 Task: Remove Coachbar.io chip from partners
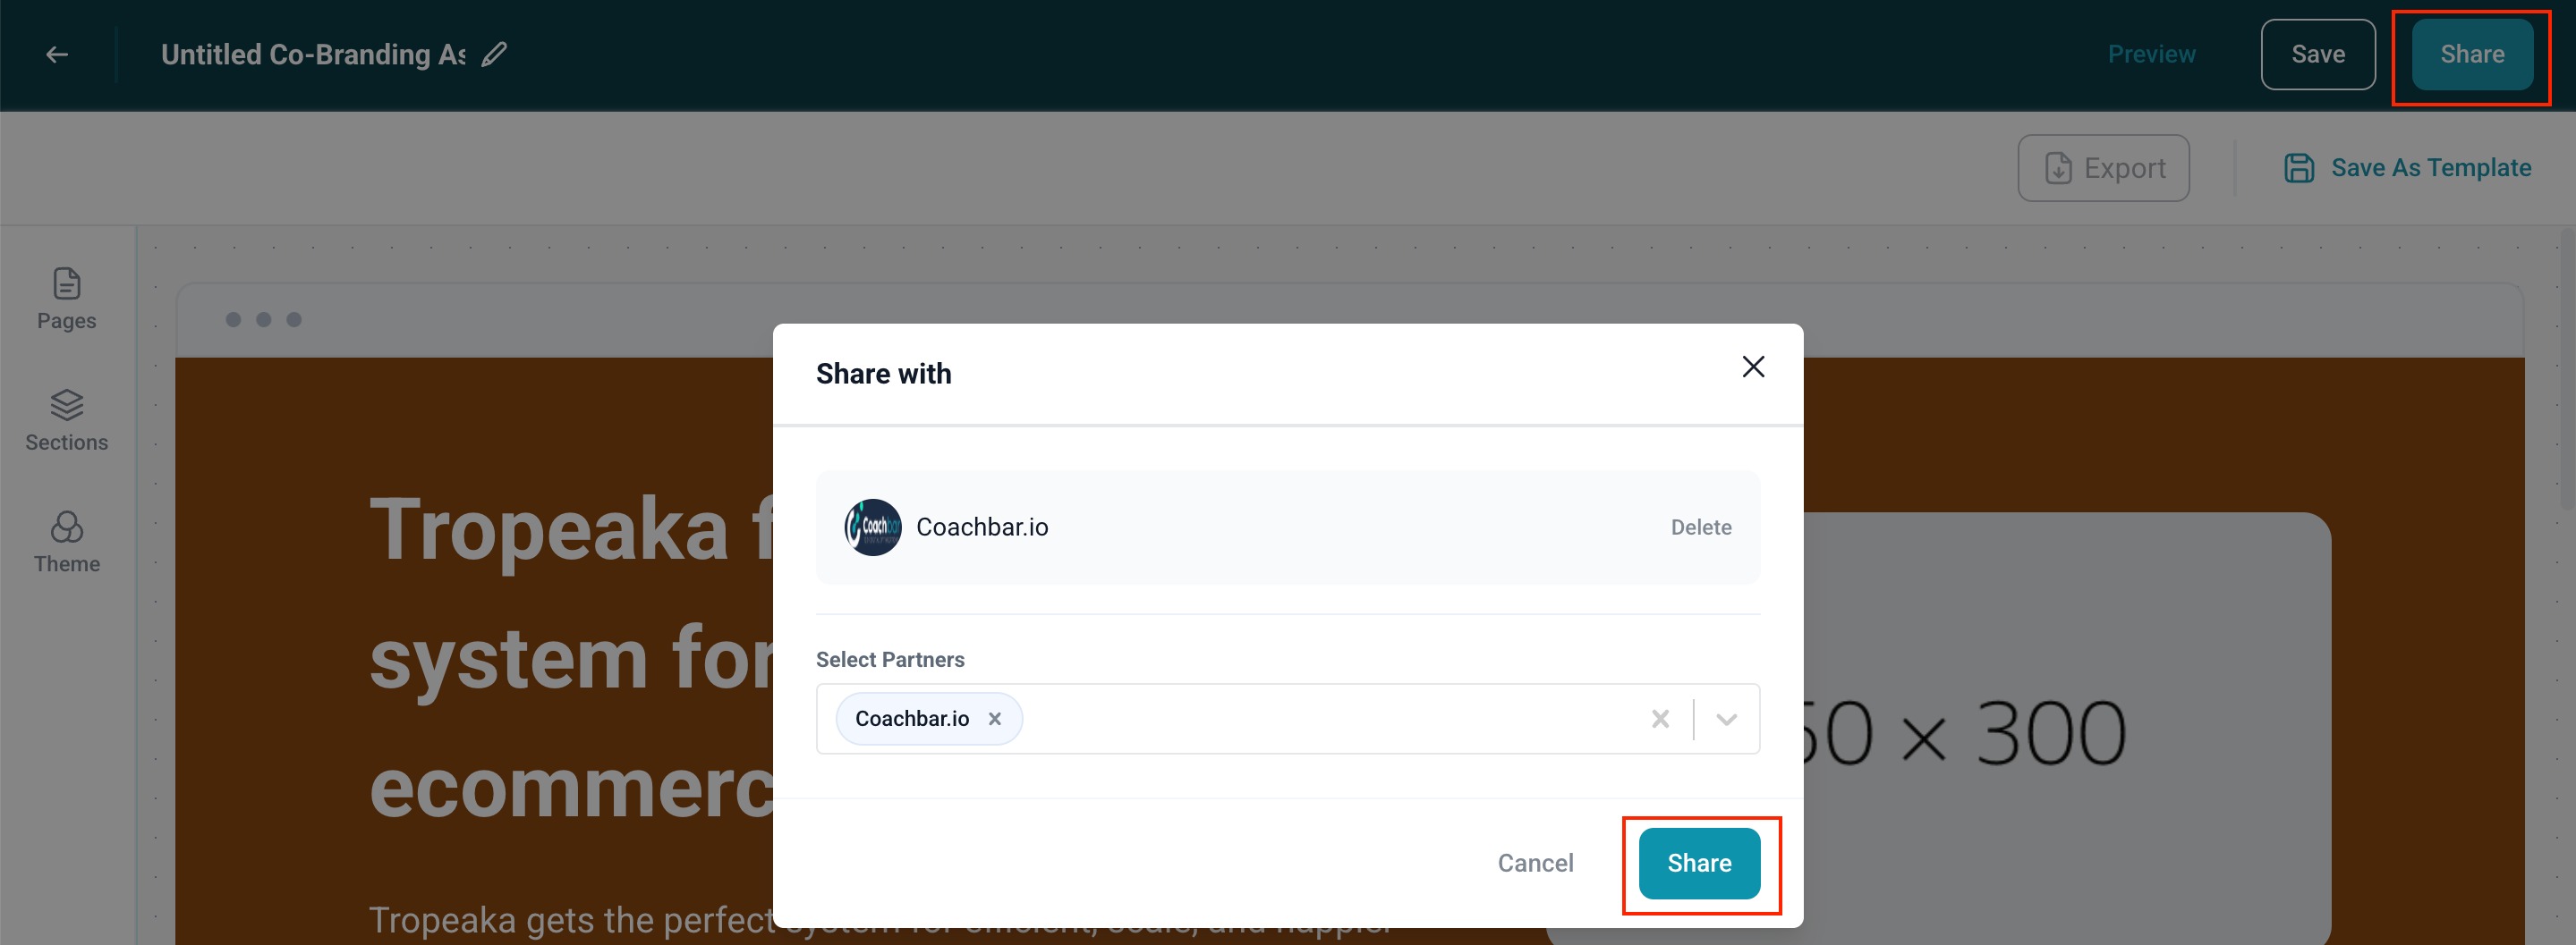994,718
